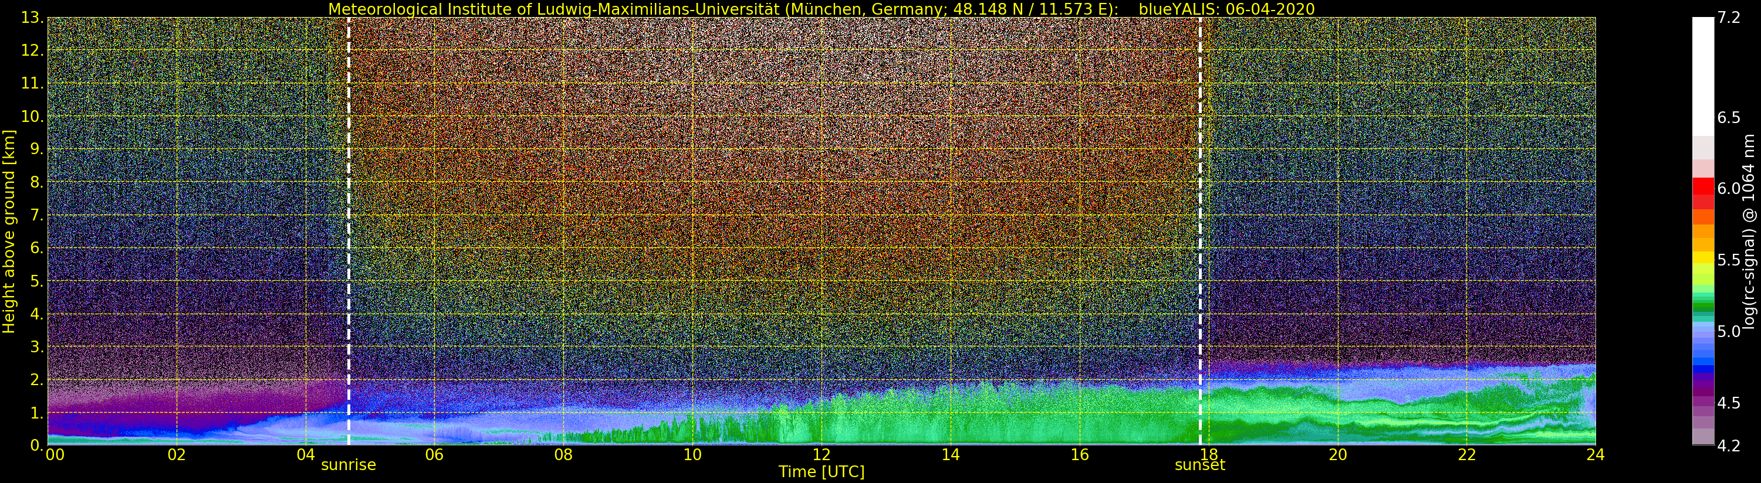Image resolution: width=1761 pixels, height=483 pixels.
Task: Click time tick label '18'
Action: click(x=1209, y=455)
